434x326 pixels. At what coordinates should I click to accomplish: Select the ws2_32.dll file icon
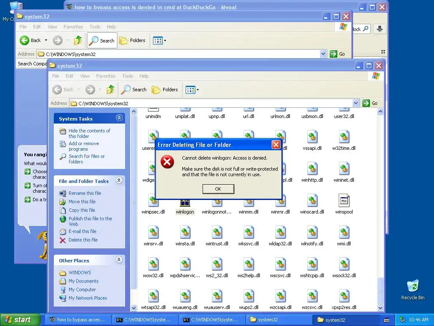coord(217,264)
